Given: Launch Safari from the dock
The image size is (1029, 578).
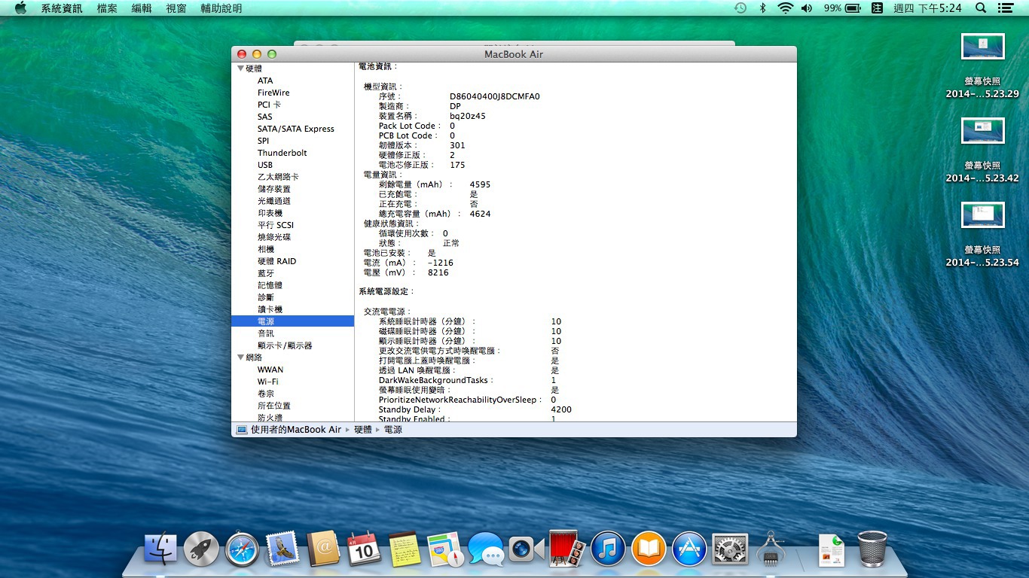Looking at the screenshot, I should [242, 550].
